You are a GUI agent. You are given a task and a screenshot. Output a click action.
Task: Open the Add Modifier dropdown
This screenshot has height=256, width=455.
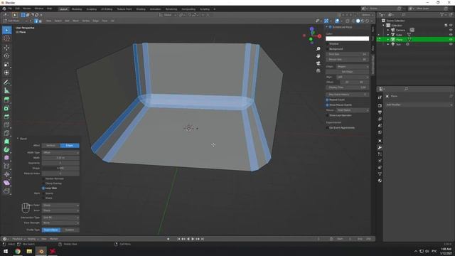[x=419, y=105]
